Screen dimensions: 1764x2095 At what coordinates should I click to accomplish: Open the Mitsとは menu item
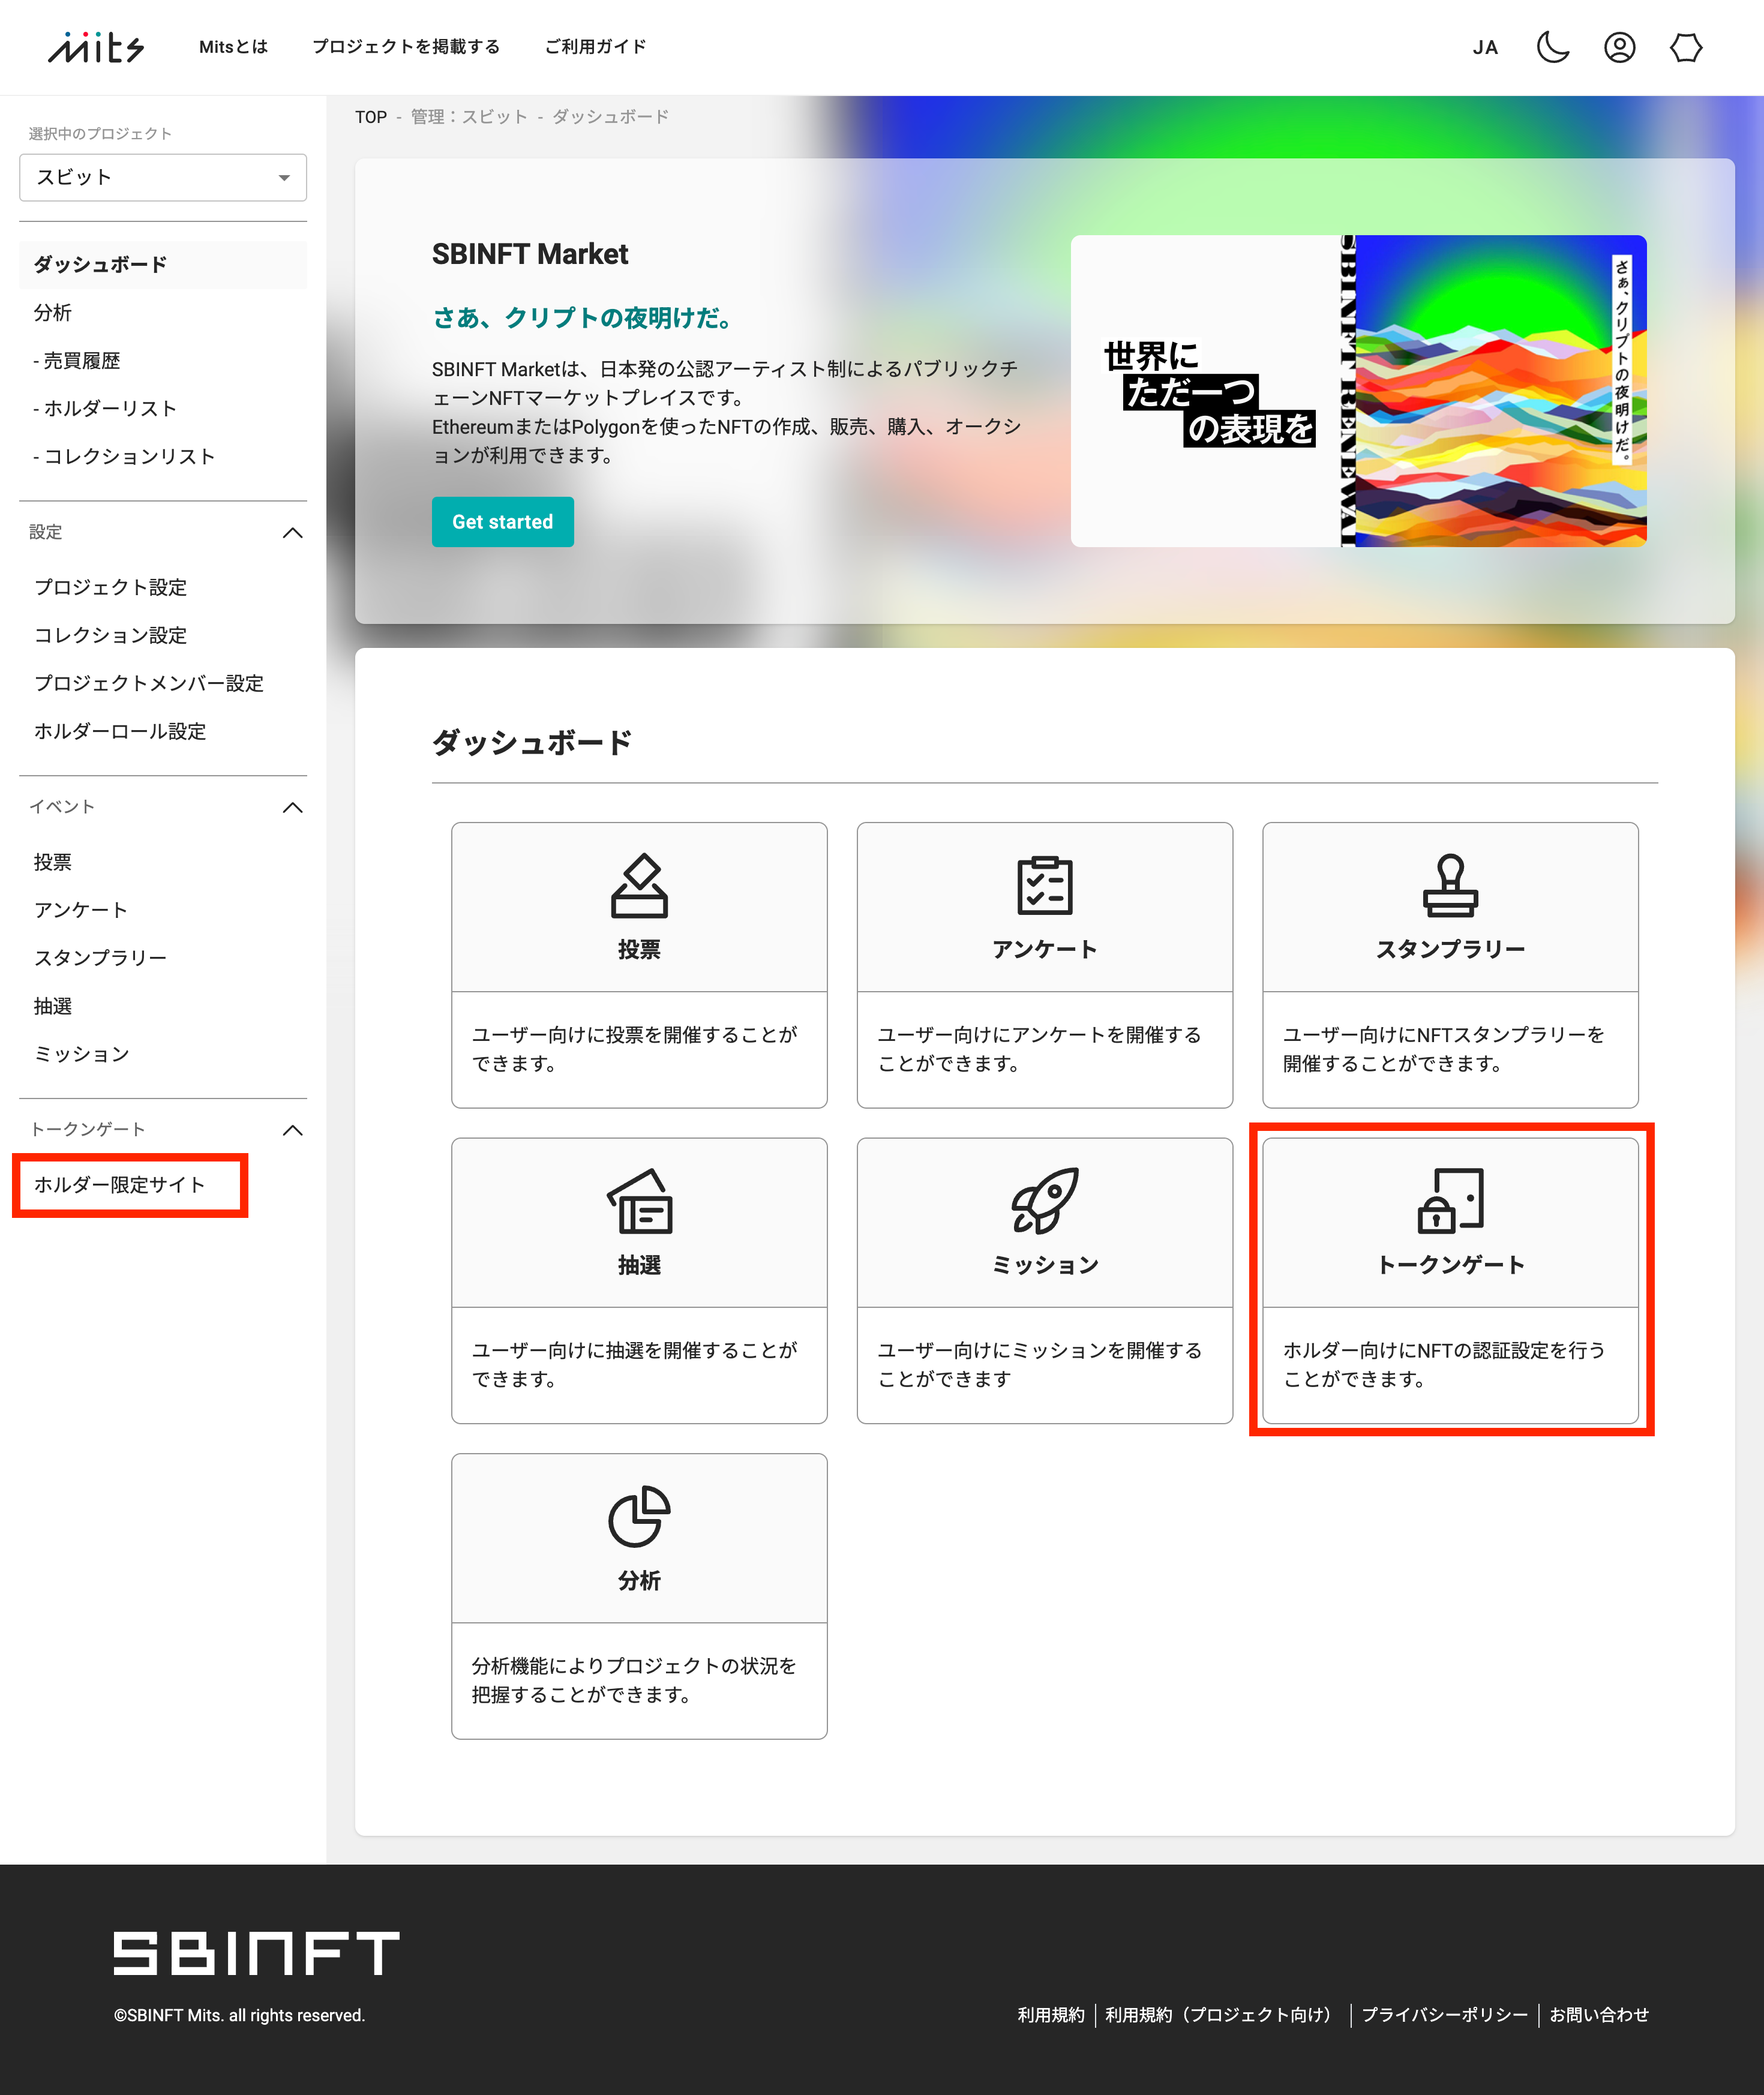233,47
